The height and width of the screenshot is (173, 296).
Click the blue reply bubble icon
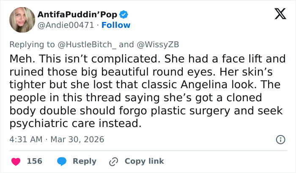pos(62,161)
